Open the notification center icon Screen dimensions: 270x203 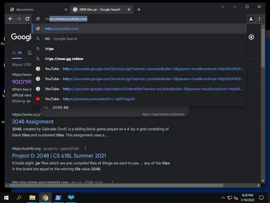pyautogui.click(x=261, y=198)
